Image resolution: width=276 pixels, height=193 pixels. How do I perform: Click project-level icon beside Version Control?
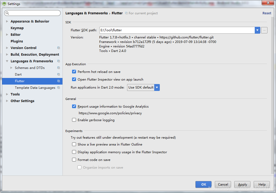point(58,48)
